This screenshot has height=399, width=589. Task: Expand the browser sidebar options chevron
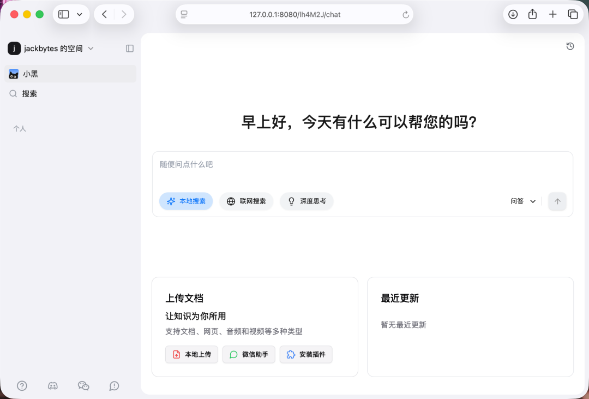(80, 15)
